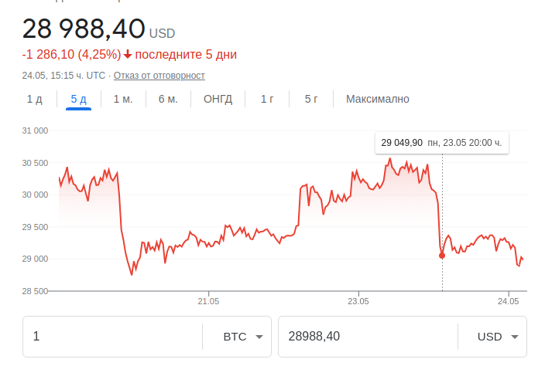Click the red data point on chart

(442, 256)
